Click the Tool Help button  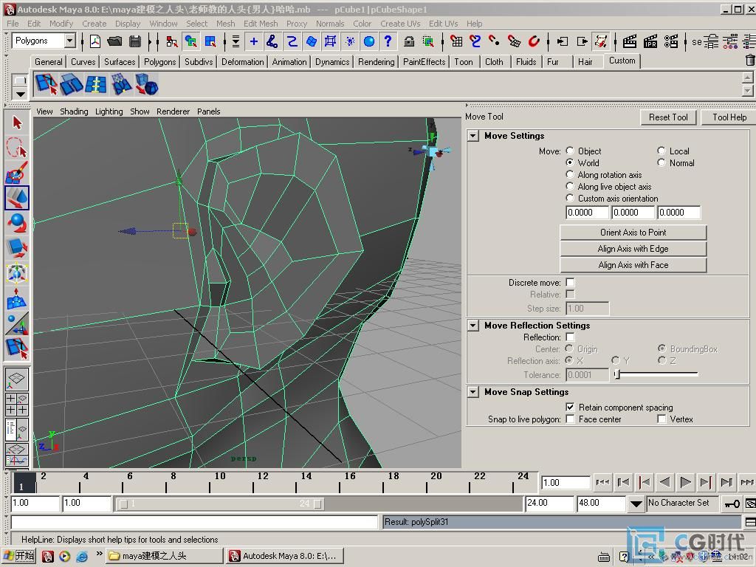click(729, 117)
